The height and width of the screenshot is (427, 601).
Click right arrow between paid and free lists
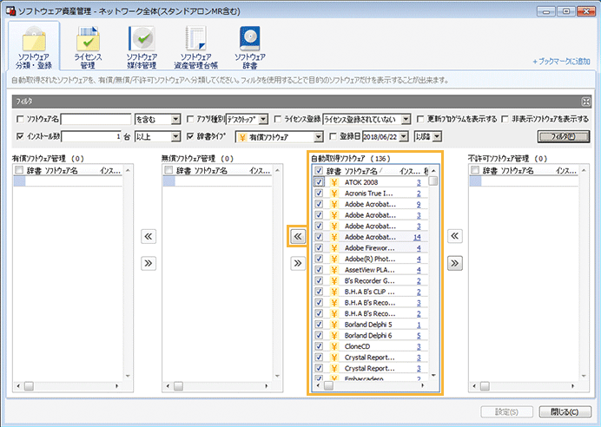149,263
